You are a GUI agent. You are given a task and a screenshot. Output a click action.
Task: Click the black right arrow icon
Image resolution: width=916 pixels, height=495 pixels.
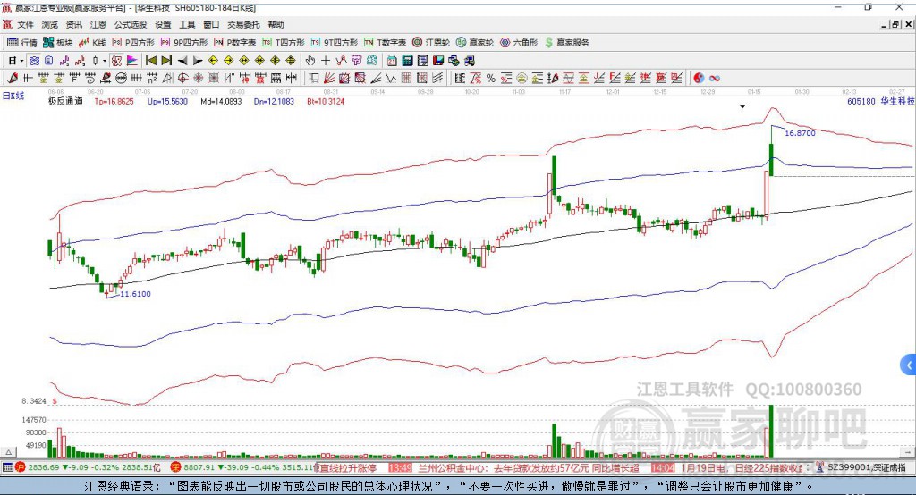(198, 61)
